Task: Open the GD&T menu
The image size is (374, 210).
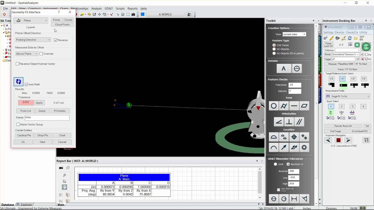Action: click(109, 8)
